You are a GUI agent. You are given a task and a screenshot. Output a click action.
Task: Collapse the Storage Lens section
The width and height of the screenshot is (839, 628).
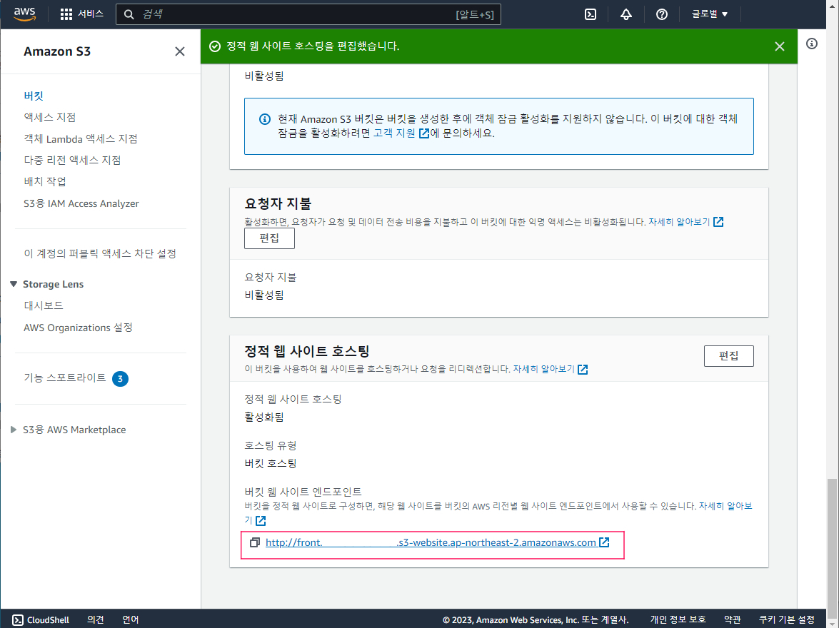pos(14,284)
